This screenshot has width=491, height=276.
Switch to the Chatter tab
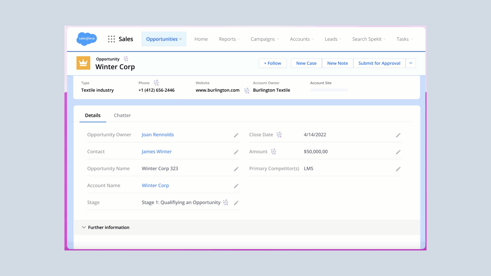[x=122, y=115]
